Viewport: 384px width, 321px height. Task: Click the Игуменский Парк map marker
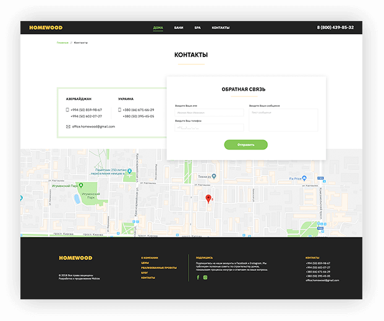coord(81,186)
